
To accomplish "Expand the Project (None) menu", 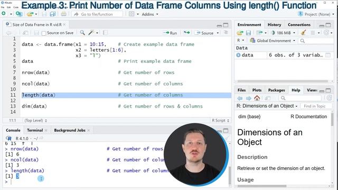I will [316, 14].
